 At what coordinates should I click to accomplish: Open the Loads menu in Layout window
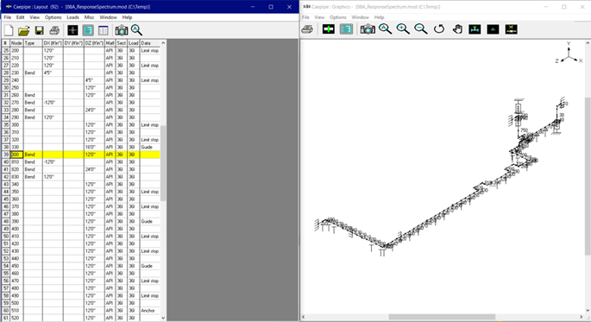72,17
